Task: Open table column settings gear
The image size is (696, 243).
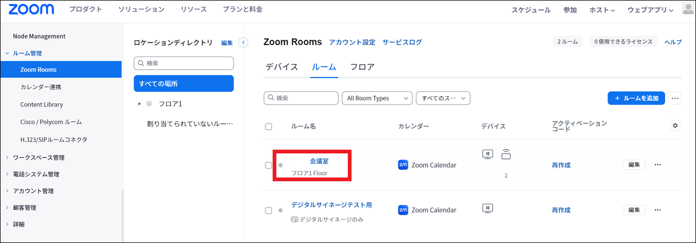Action: click(x=675, y=126)
